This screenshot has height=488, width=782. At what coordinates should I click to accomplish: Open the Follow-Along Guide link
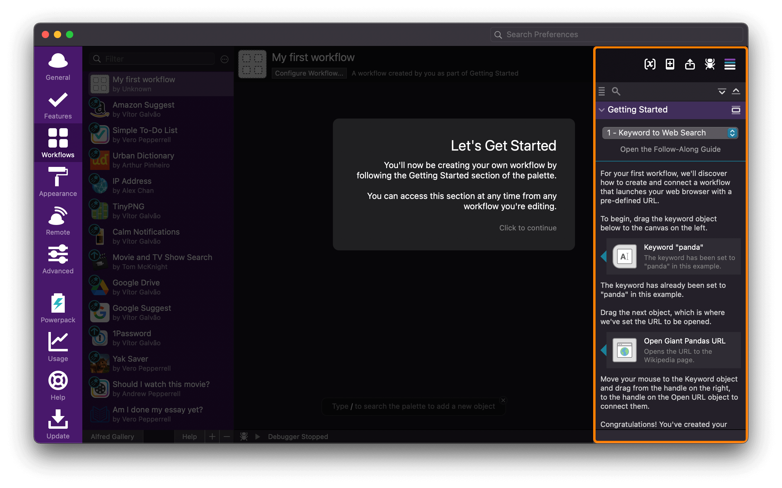[670, 149]
